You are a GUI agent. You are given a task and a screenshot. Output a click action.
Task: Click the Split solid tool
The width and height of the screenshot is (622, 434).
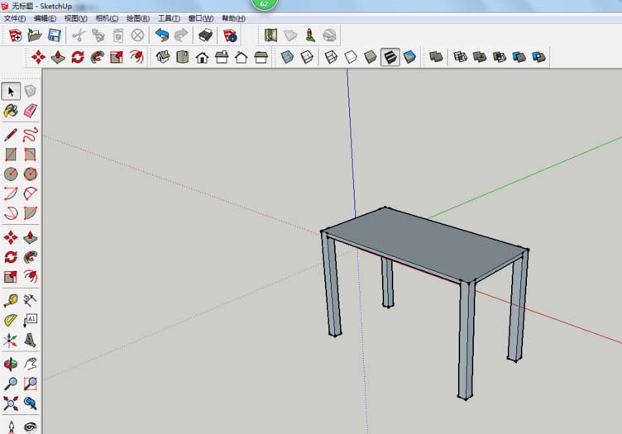click(x=538, y=57)
